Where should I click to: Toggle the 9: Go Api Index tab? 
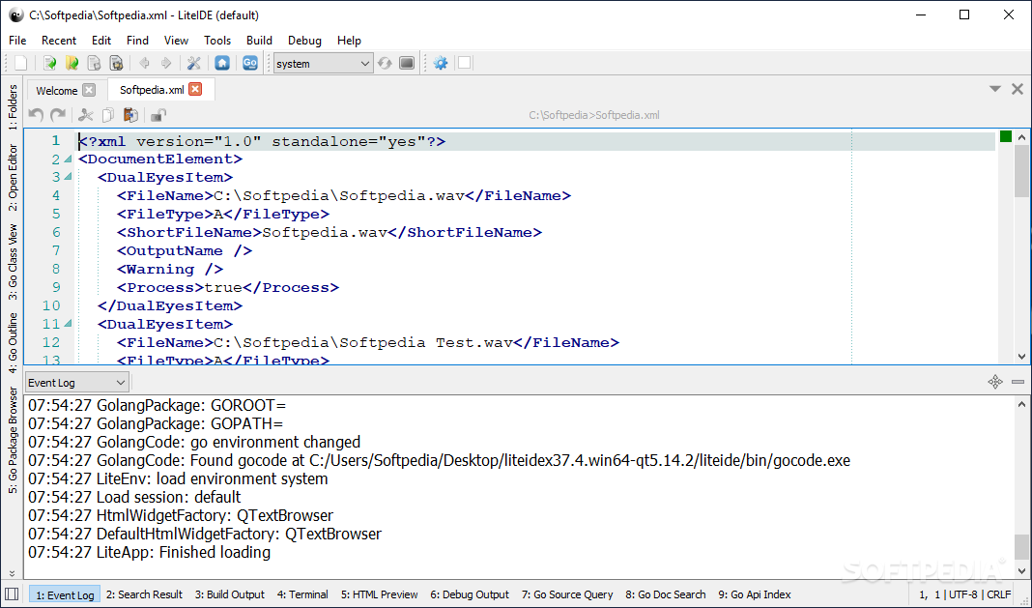tap(755, 594)
